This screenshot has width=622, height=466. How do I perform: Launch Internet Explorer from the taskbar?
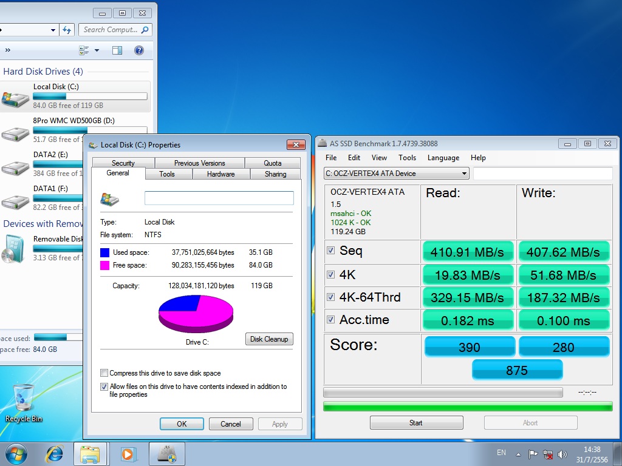tap(54, 454)
